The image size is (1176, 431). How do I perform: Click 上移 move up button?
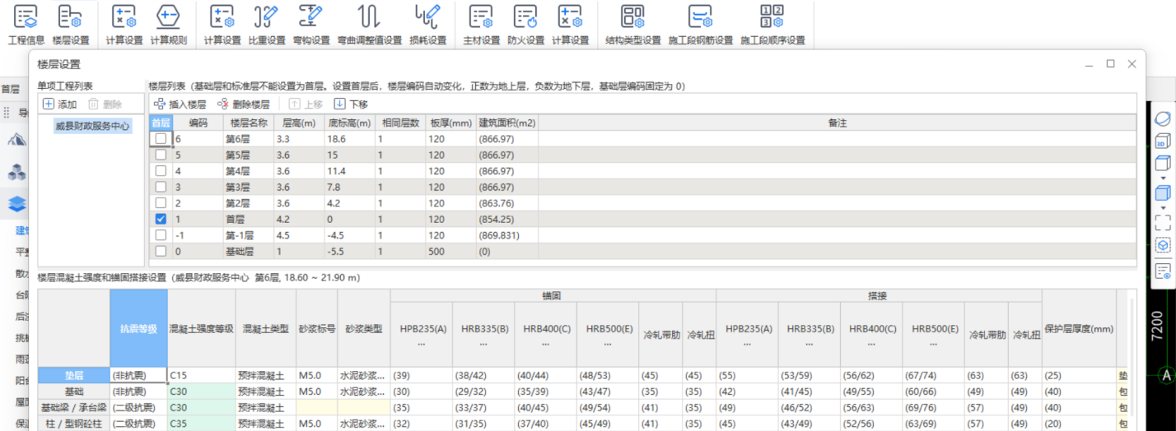click(x=306, y=104)
